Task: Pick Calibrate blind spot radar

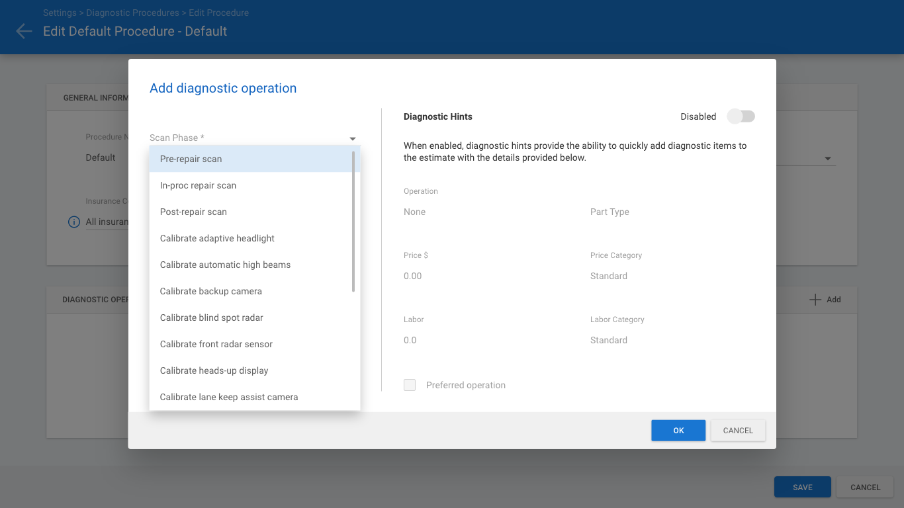Action: point(255,317)
